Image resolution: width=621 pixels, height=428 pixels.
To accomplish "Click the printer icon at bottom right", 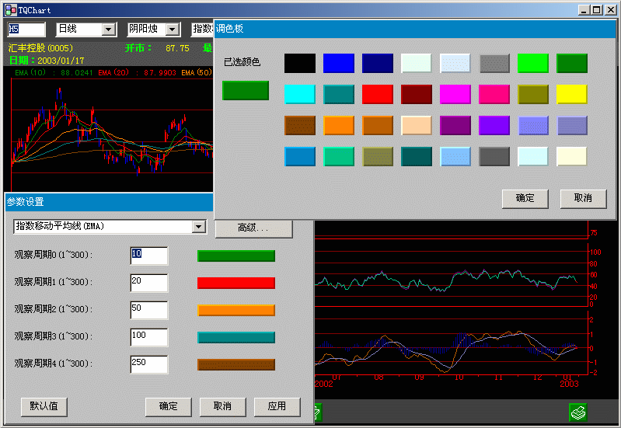I will [577, 412].
